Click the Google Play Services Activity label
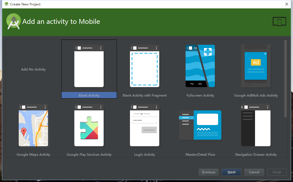The width and height of the screenshot is (293, 182). point(89,155)
